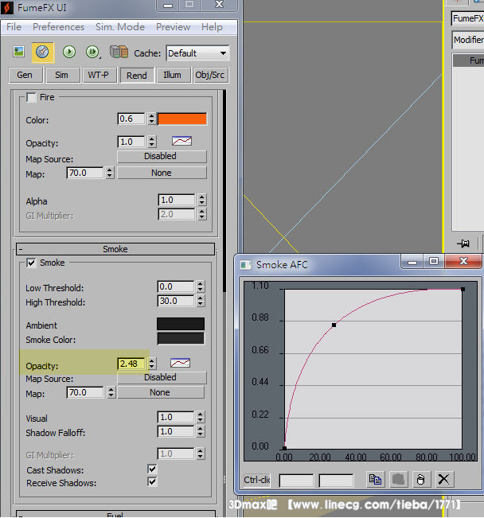This screenshot has height=518, width=484.
Task: Click the FumeFX object name field
Action: click(x=468, y=18)
